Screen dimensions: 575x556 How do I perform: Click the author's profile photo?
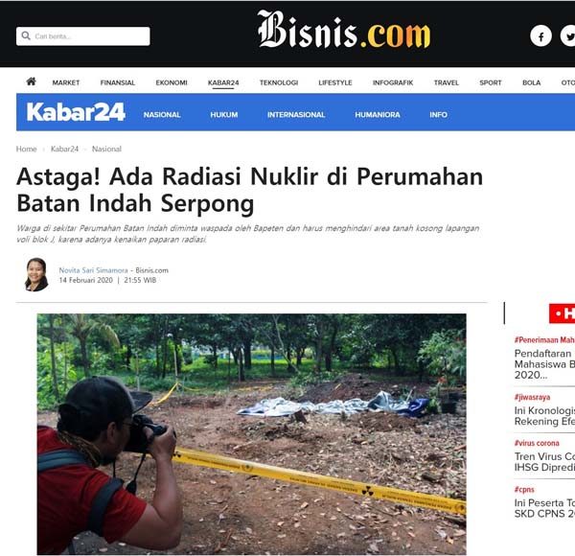pyautogui.click(x=36, y=275)
